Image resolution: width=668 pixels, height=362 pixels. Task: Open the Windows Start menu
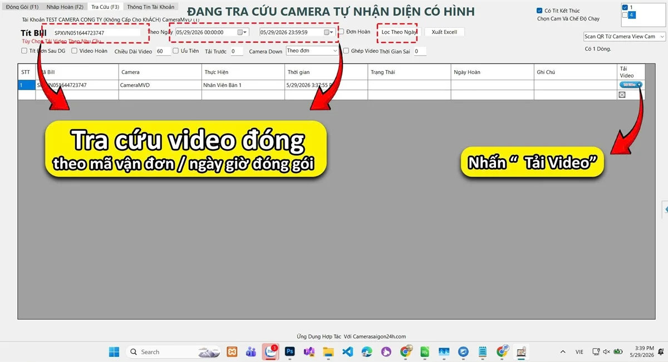coord(114,352)
